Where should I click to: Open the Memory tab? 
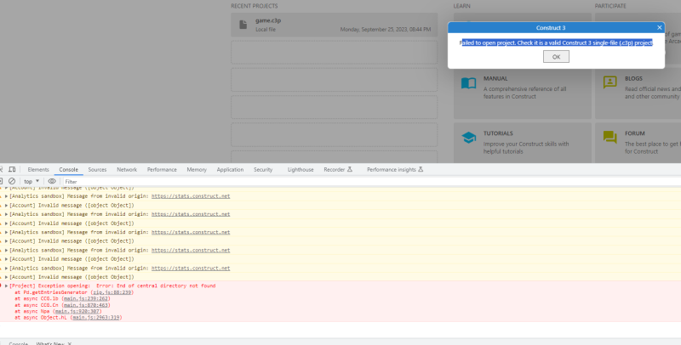point(197,169)
